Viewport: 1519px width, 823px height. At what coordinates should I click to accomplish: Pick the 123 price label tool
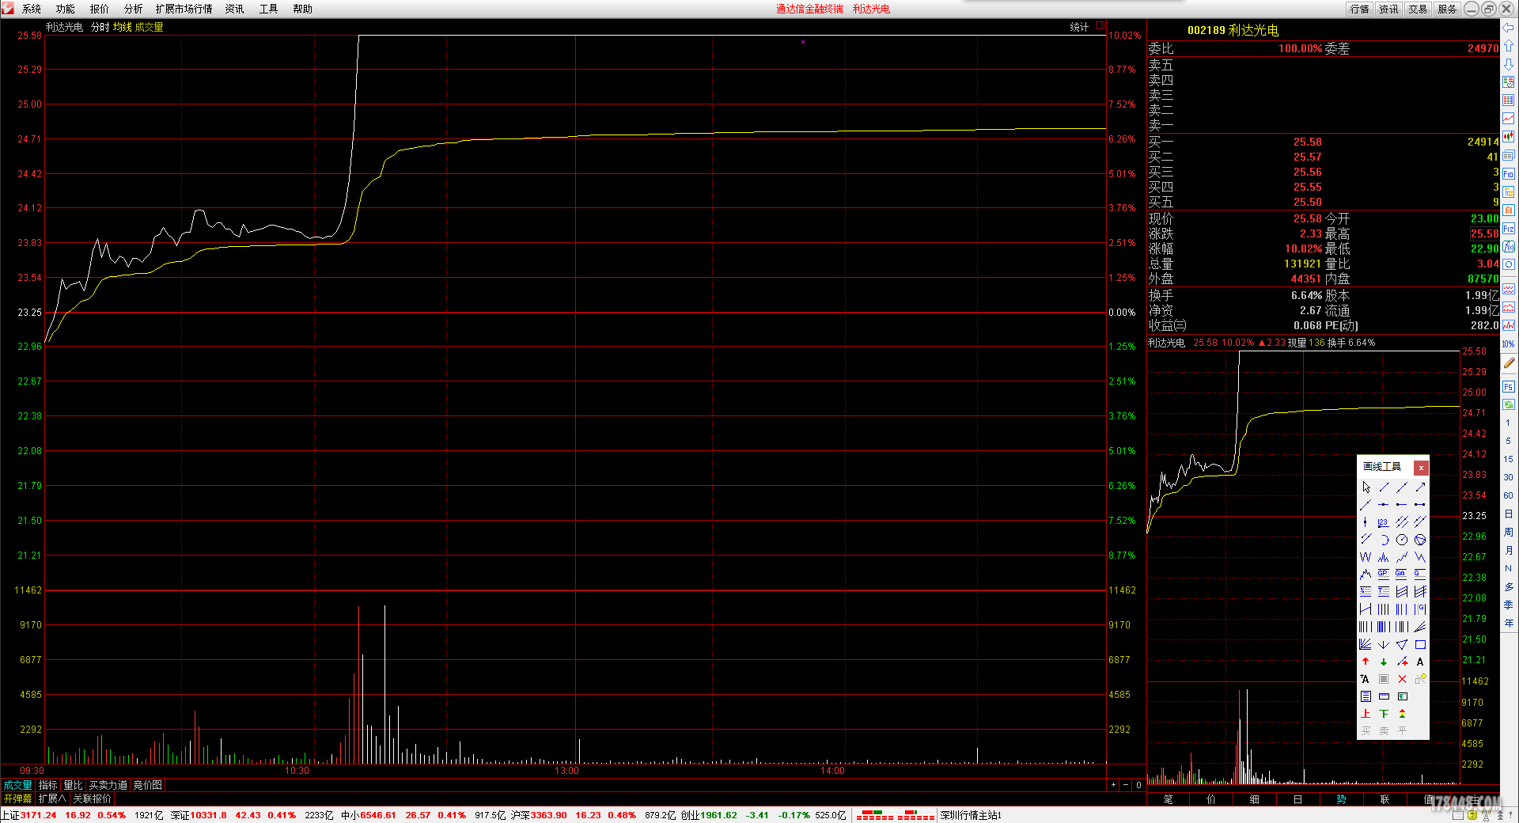pyautogui.click(x=1384, y=522)
